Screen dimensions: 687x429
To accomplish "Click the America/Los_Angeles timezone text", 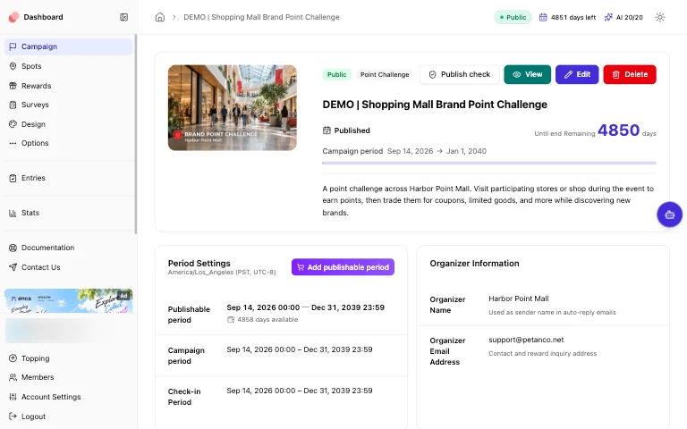I will click(x=222, y=273).
